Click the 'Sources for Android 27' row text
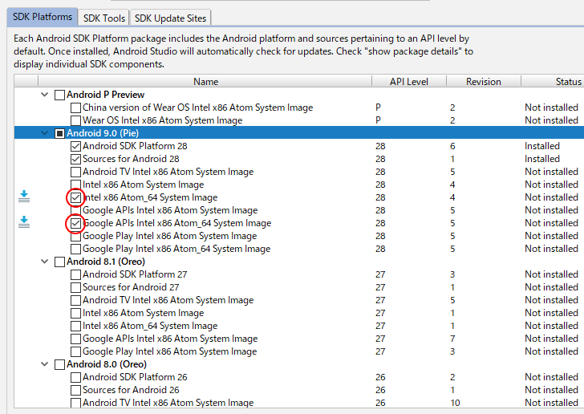This screenshot has height=414, width=584. pos(131,287)
